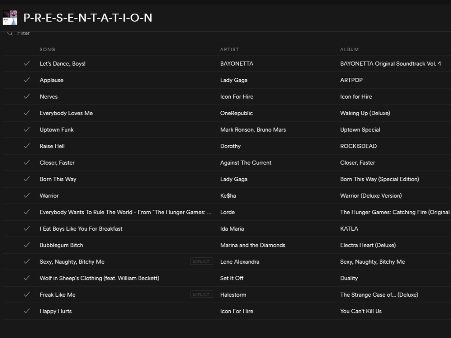Sort by the ALBUM column header
Image resolution: width=451 pixels, height=338 pixels.
click(x=349, y=49)
